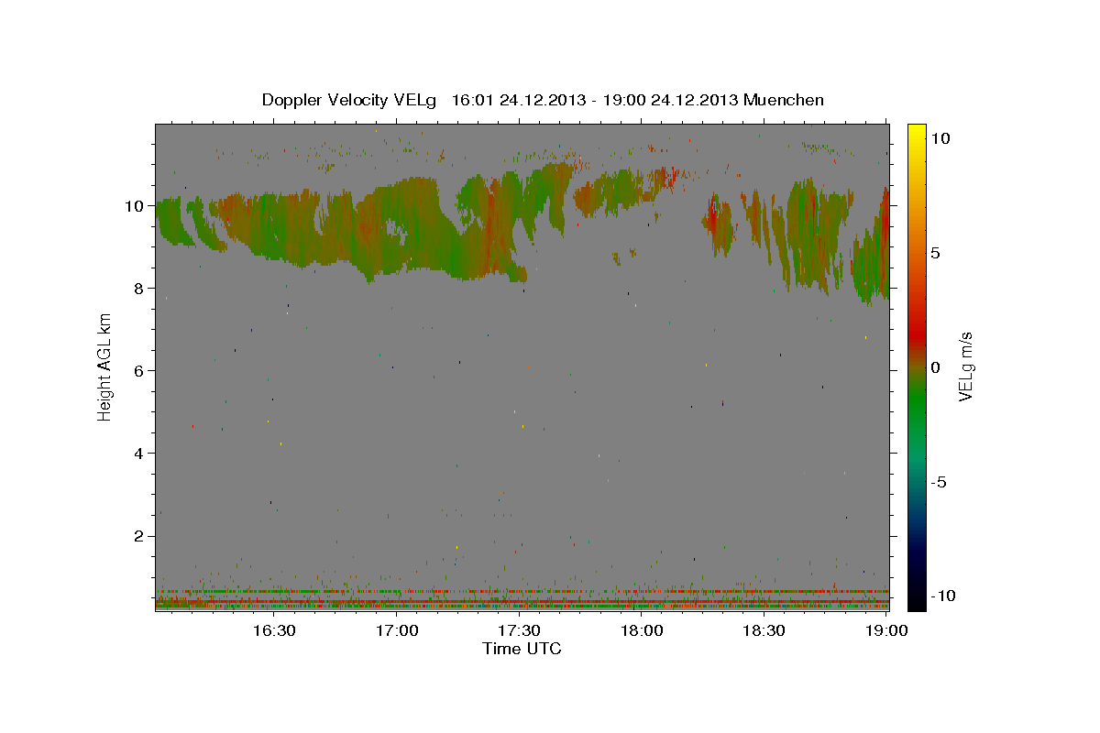Click the 18:00 time tick label
The height and width of the screenshot is (733, 1100).
pyautogui.click(x=642, y=630)
